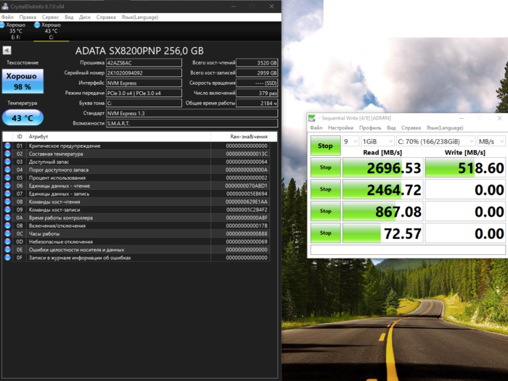Open test size dropdown showing 1GiB
The height and width of the screenshot is (381, 508).
pos(377,141)
